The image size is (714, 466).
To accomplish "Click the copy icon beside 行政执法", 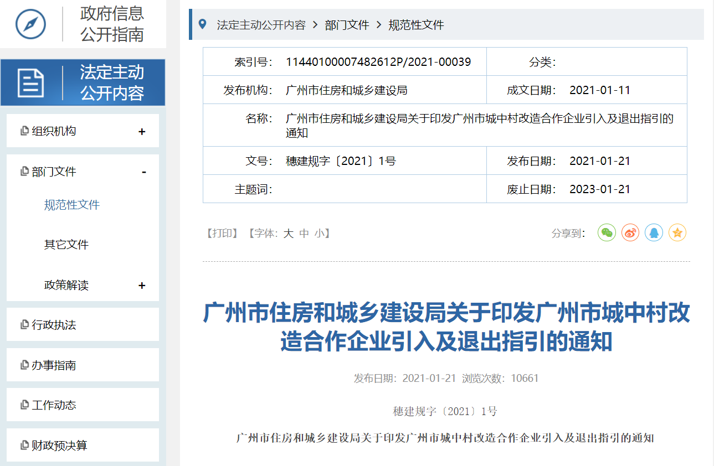I will pos(24,325).
